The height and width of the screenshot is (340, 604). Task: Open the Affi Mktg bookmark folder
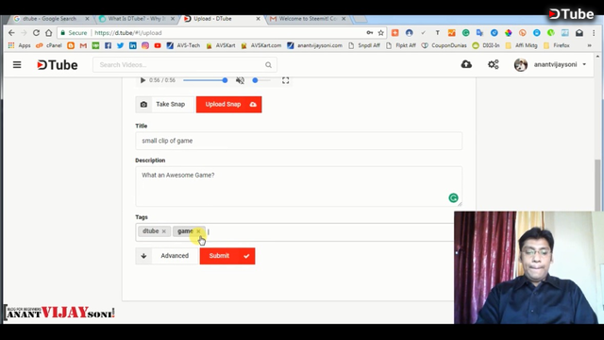[x=521, y=45]
